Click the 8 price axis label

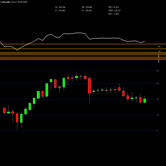point(157,131)
